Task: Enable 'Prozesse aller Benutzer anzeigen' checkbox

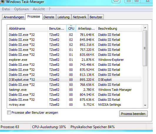Action: pyautogui.click(x=9, y=113)
